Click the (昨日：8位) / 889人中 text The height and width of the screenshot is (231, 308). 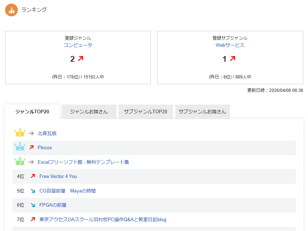pyautogui.click(x=230, y=77)
